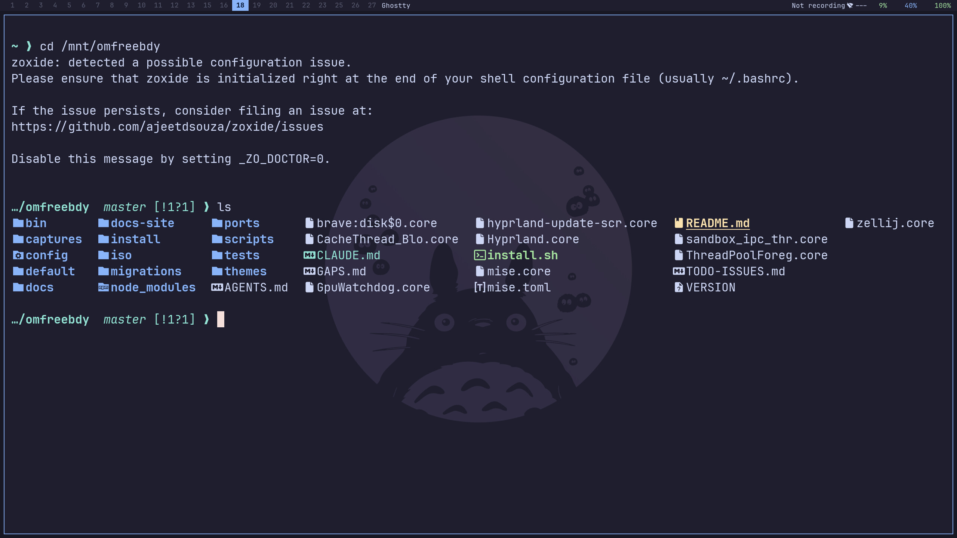Click the iso folder icon

pyautogui.click(x=103, y=255)
